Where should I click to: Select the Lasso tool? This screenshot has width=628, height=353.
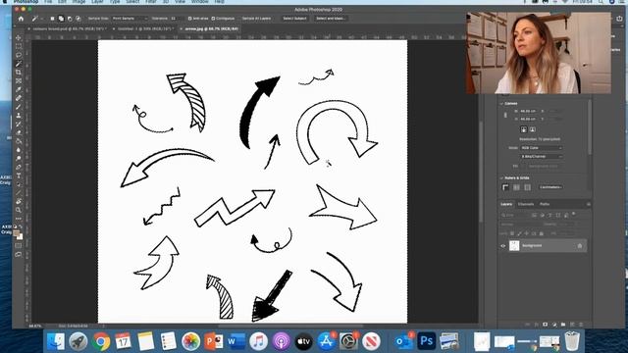coord(19,55)
